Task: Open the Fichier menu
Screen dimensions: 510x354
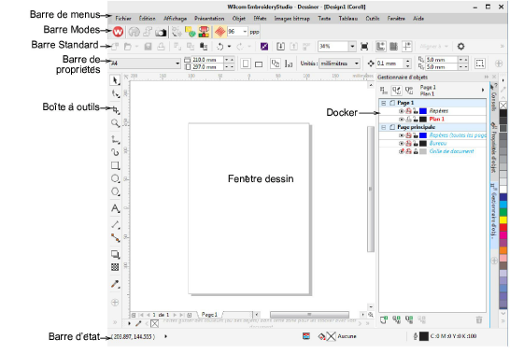Action: click(123, 19)
